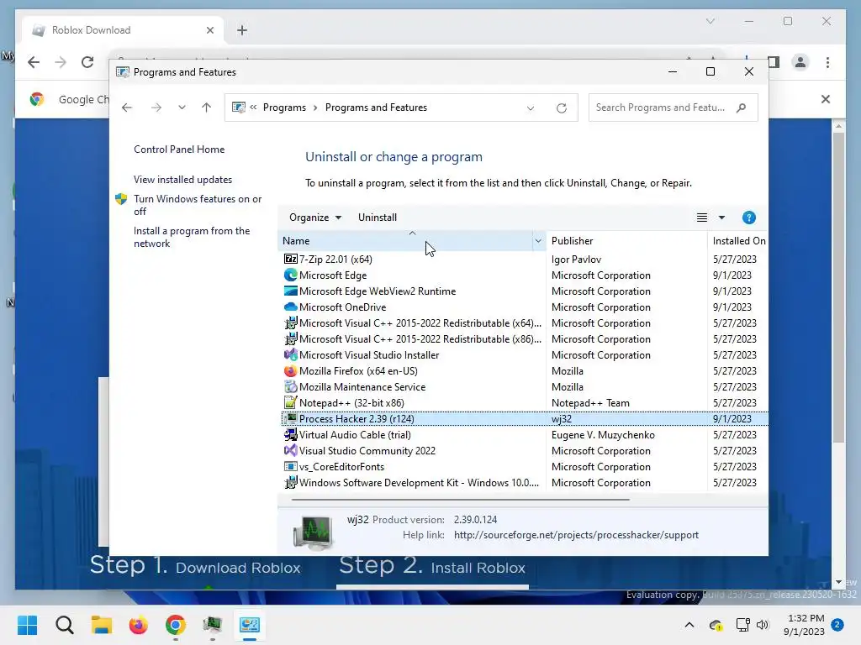Open the Name column filter dropdown

click(x=538, y=241)
